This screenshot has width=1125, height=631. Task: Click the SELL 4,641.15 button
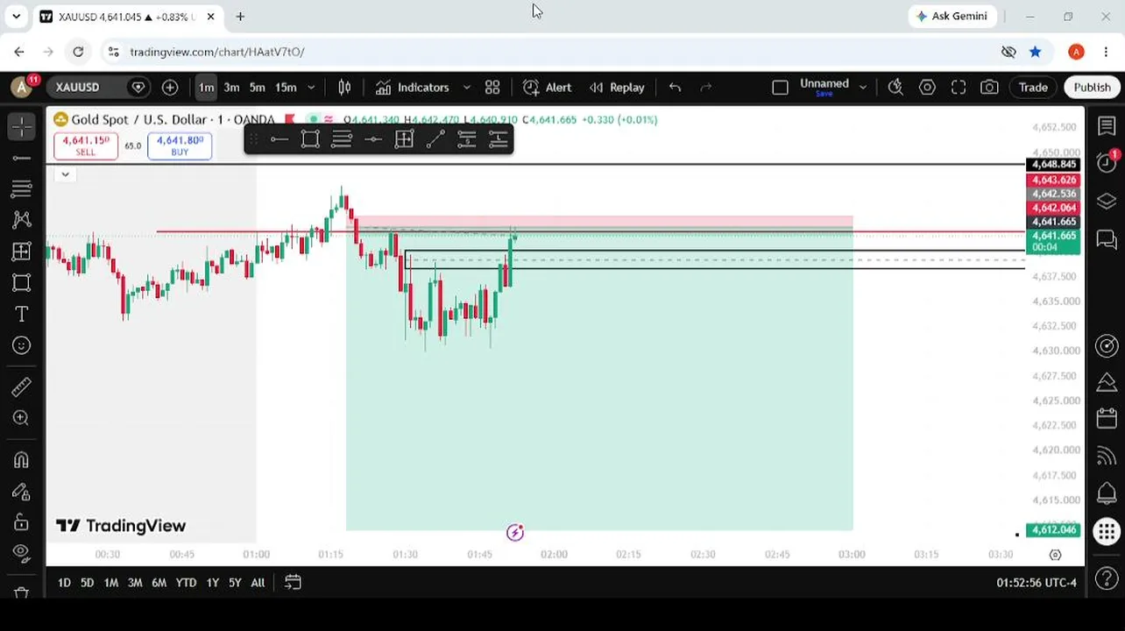click(x=86, y=145)
